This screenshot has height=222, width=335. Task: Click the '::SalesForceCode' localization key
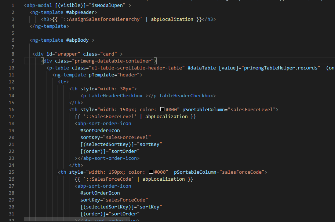110,179
